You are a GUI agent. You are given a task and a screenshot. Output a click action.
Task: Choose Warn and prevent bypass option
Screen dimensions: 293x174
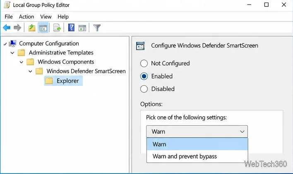[197, 156]
